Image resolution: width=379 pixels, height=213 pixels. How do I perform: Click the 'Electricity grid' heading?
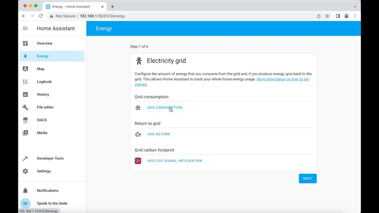point(166,61)
